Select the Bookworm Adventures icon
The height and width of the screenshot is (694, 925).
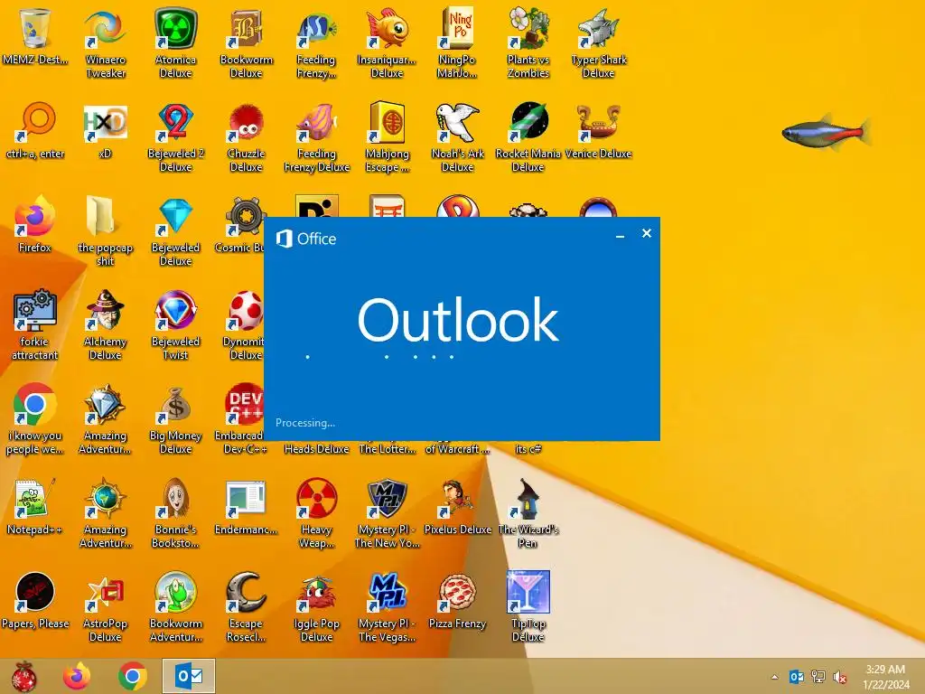[176, 592]
